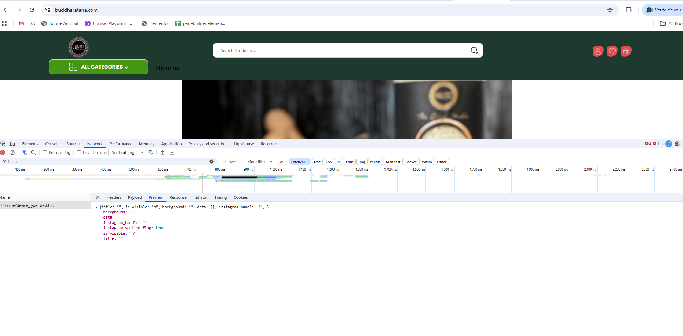
Task: Switch to the Application tab
Action: [171, 144]
